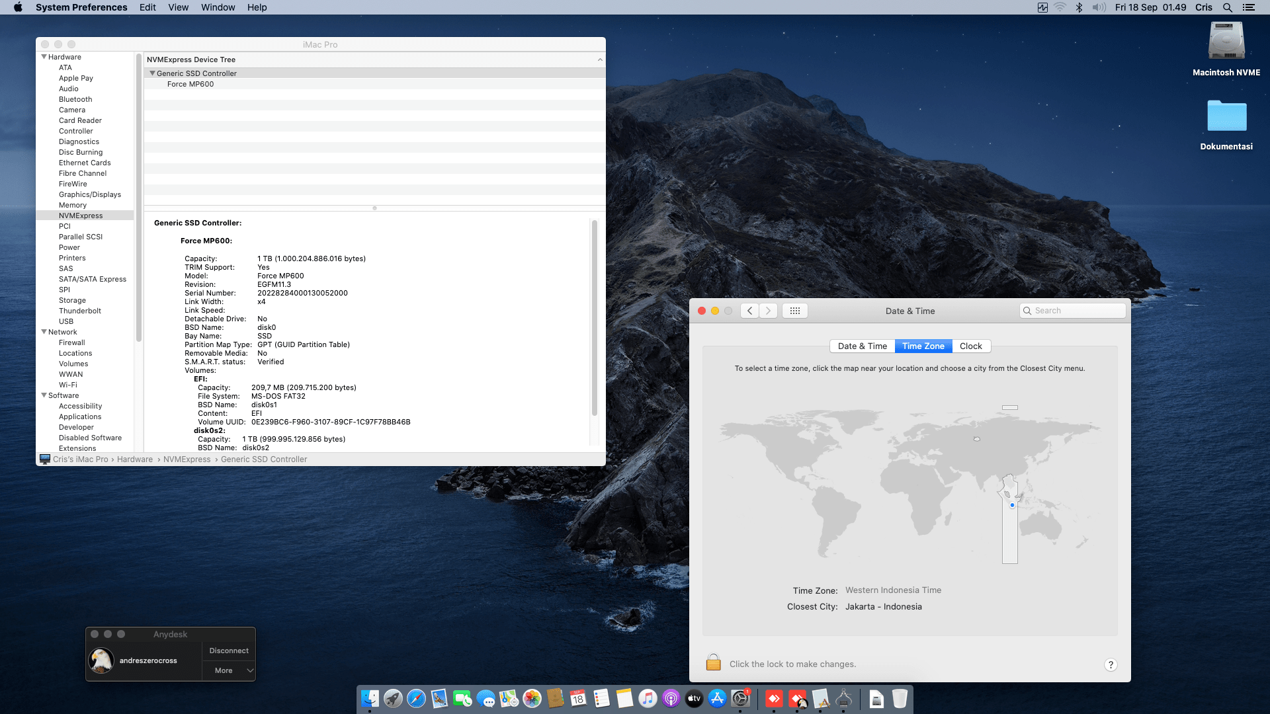Select Applications under Software in sidebar
Image resolution: width=1270 pixels, height=714 pixels.
pyautogui.click(x=80, y=416)
